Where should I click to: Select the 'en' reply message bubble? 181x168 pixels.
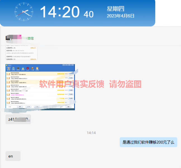[13, 156]
